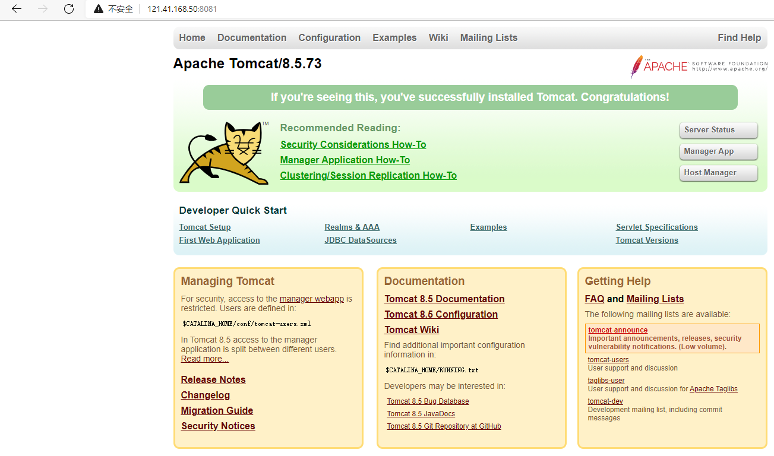774x456 pixels.
Task: Open the Migration Guide link
Action: (217, 411)
